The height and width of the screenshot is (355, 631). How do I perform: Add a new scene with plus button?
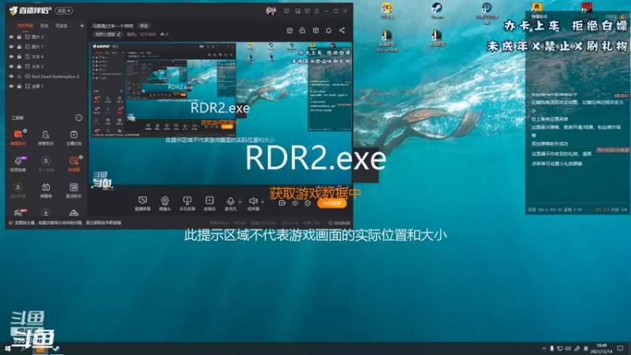coord(82,26)
